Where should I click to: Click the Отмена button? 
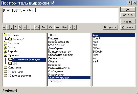click(x=128, y=15)
